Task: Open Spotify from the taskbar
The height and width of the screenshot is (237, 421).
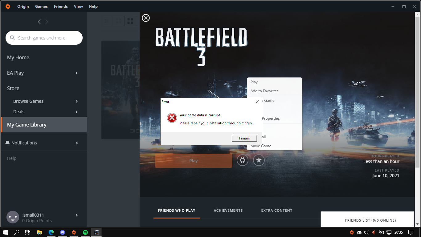Action: coord(85,232)
